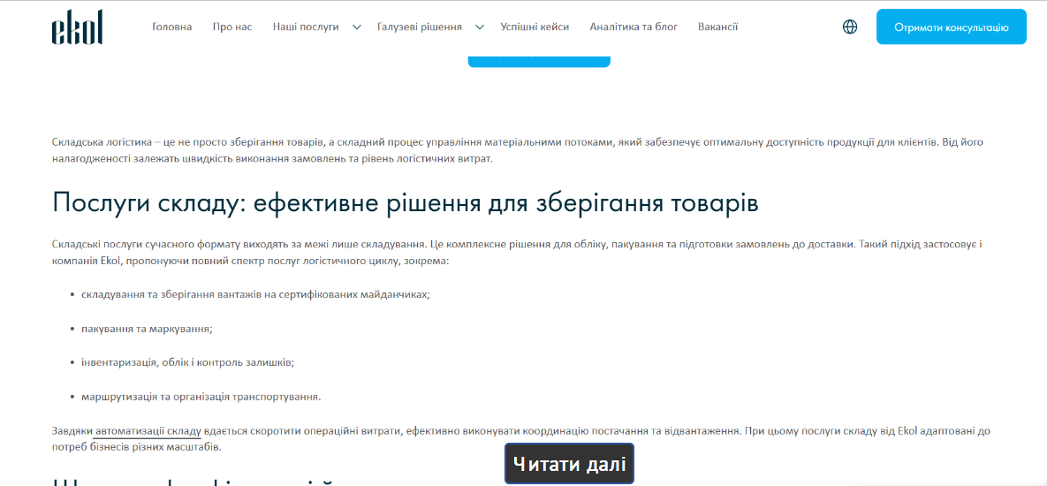Expand the Наші послуги chevron
The image size is (1047, 486).
point(357,27)
